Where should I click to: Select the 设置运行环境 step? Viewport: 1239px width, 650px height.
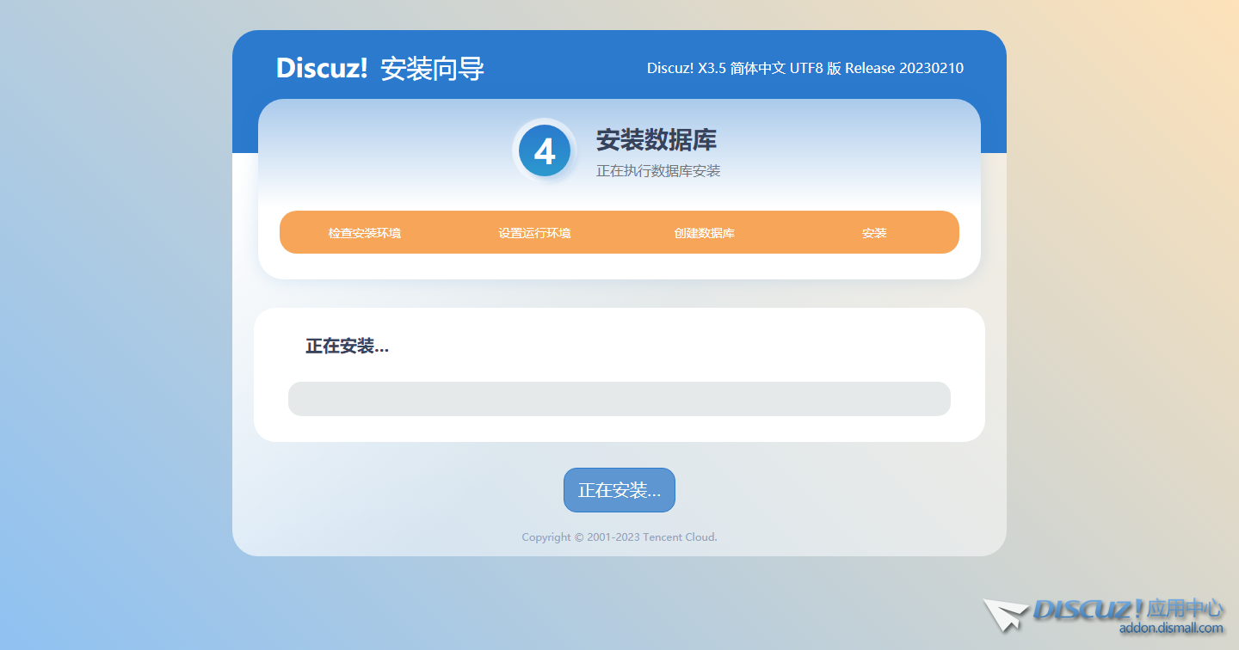coord(534,233)
